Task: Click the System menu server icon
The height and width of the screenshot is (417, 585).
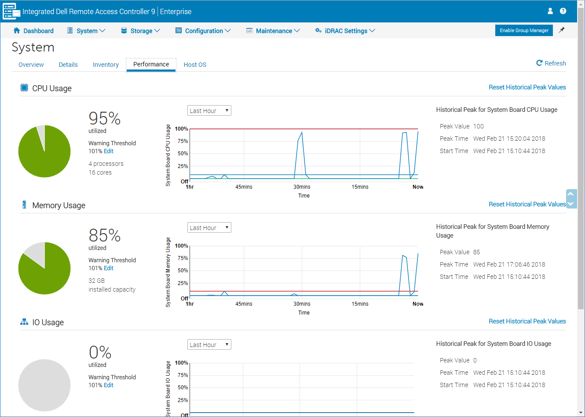Action: tap(70, 30)
